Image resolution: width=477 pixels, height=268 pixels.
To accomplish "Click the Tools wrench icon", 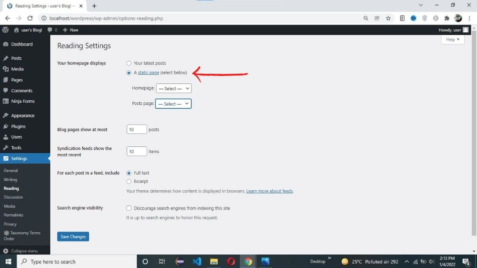I will [x=6, y=148].
